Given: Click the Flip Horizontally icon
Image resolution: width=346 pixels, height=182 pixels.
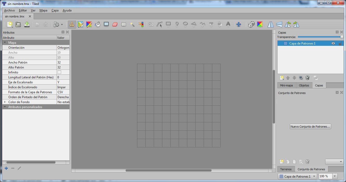Looking at the screenshot, I should tap(270, 24).
